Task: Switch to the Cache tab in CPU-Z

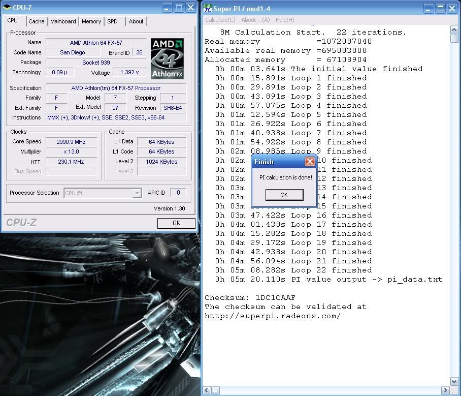Action: pos(37,21)
